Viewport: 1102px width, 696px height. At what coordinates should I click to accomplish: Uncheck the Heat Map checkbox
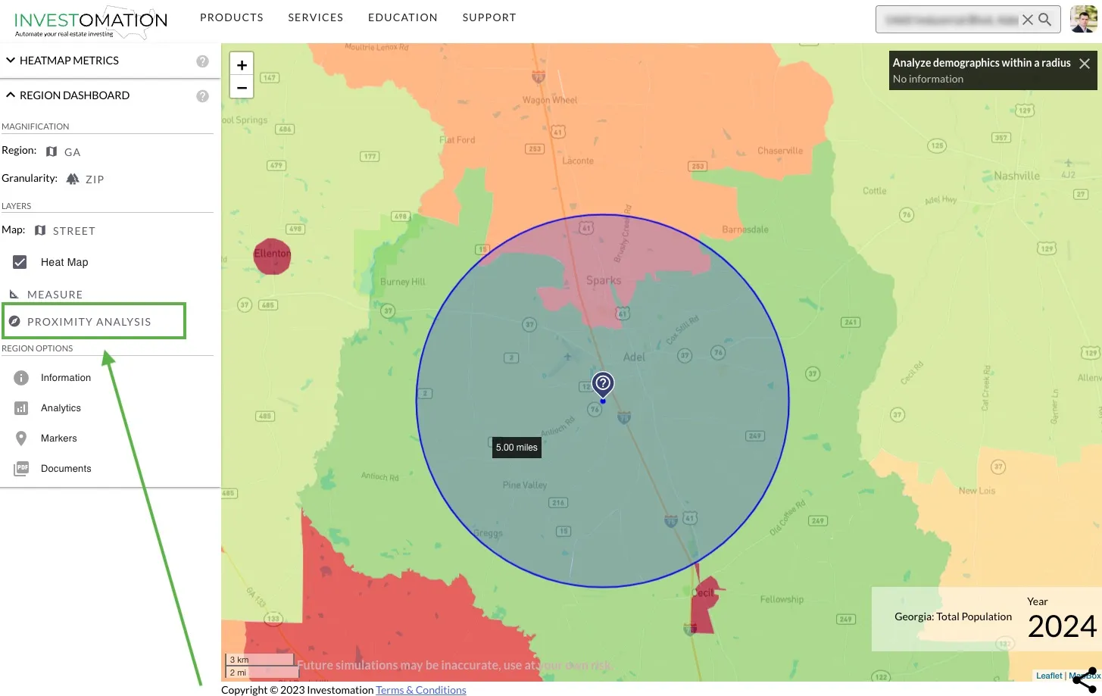click(x=19, y=262)
